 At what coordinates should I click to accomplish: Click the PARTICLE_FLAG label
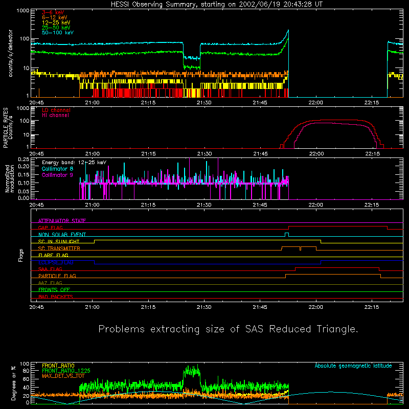coord(57,276)
